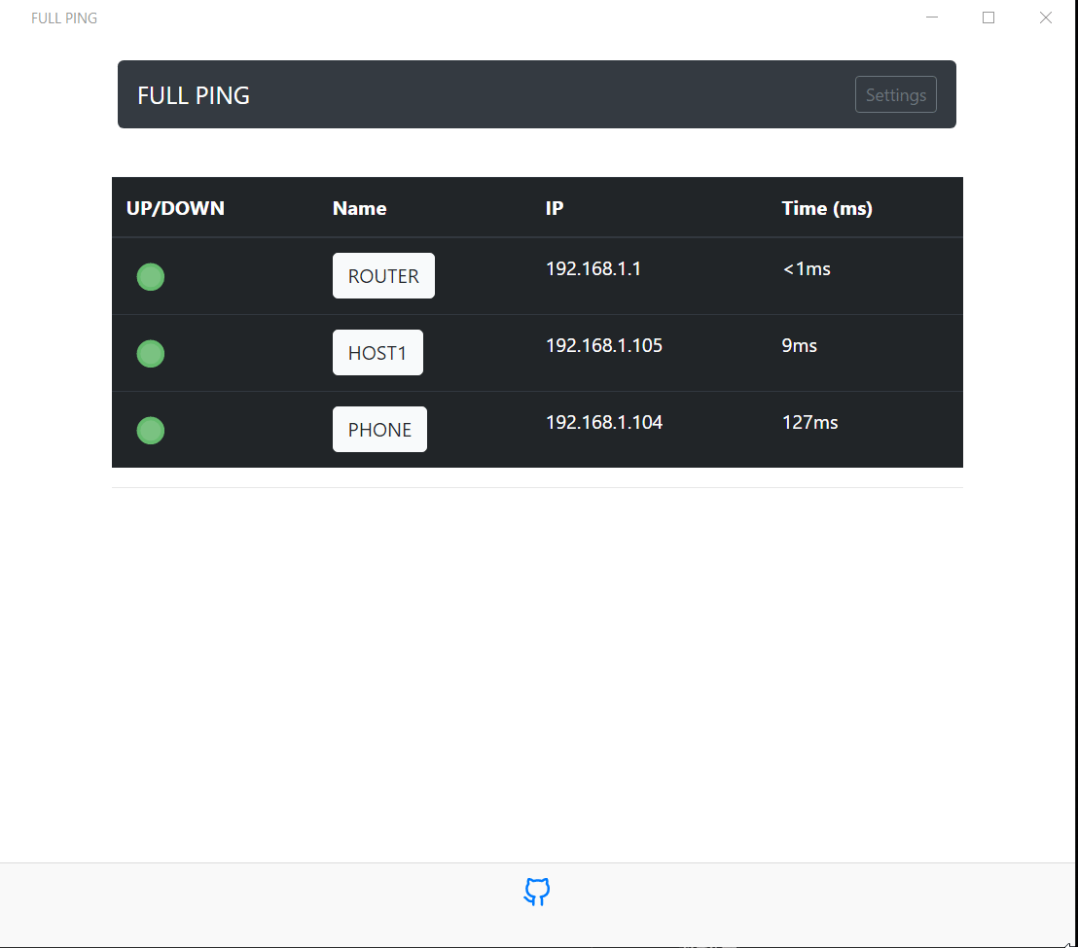Click the FULL PING app header banner
The image size is (1078, 948).
[x=536, y=94]
